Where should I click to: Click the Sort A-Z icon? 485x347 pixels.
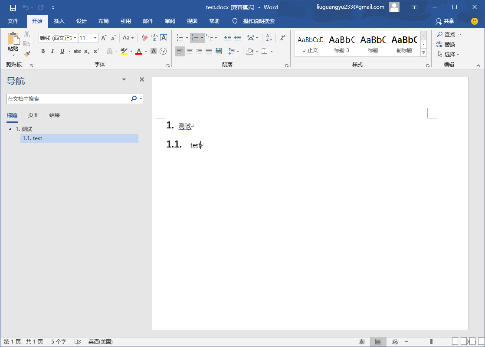pos(269,38)
